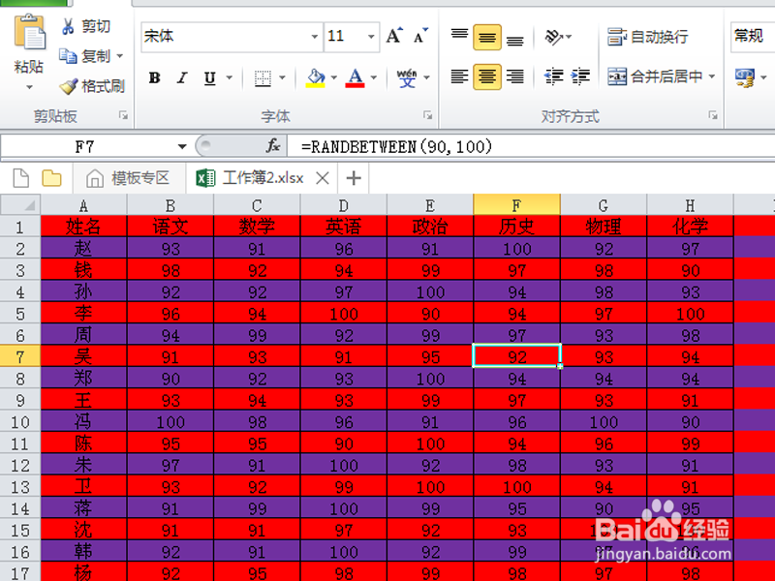The image size is (775, 581).
Task: Expand border style dropdown arrow
Action: 282,77
